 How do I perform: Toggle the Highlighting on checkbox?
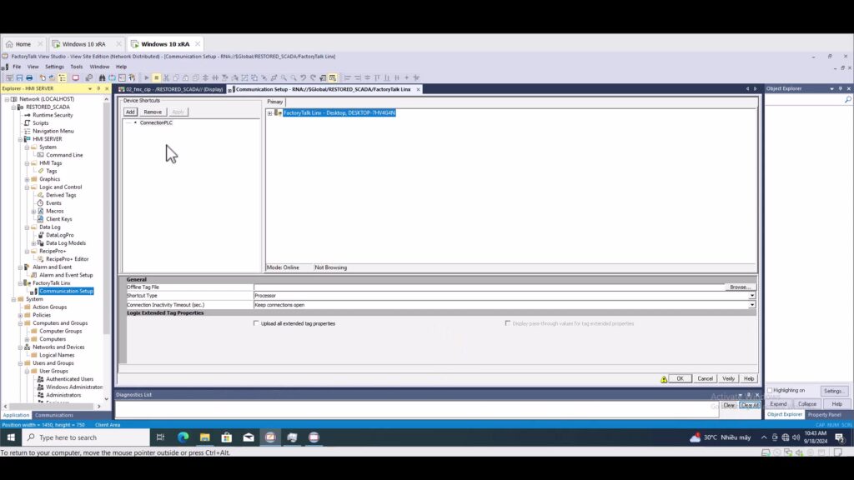pos(770,390)
